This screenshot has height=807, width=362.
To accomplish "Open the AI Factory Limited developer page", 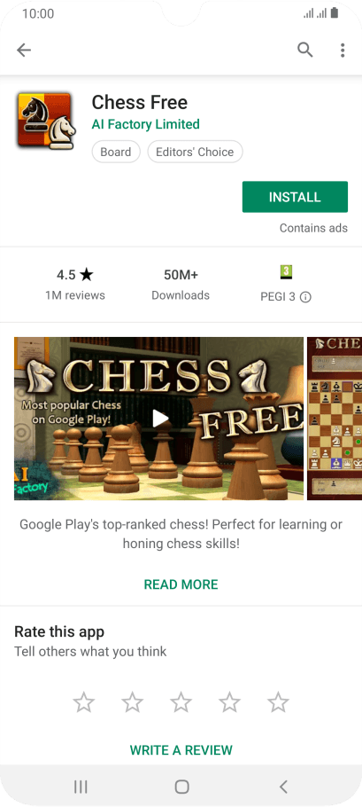I will (145, 124).
